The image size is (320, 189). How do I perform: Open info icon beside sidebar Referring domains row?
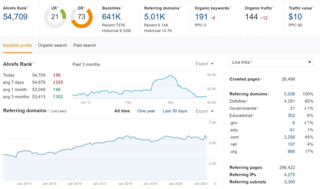click(269, 93)
